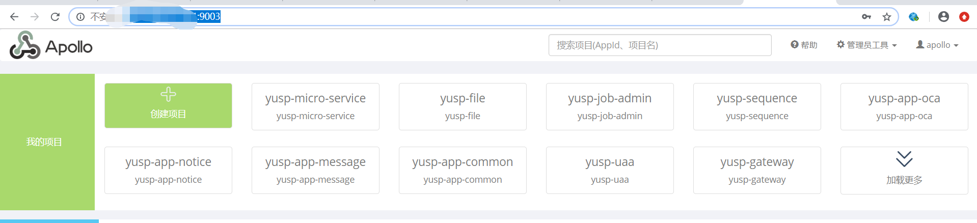Click the 创建项目 button
Image resolution: width=977 pixels, height=223 pixels.
168,105
